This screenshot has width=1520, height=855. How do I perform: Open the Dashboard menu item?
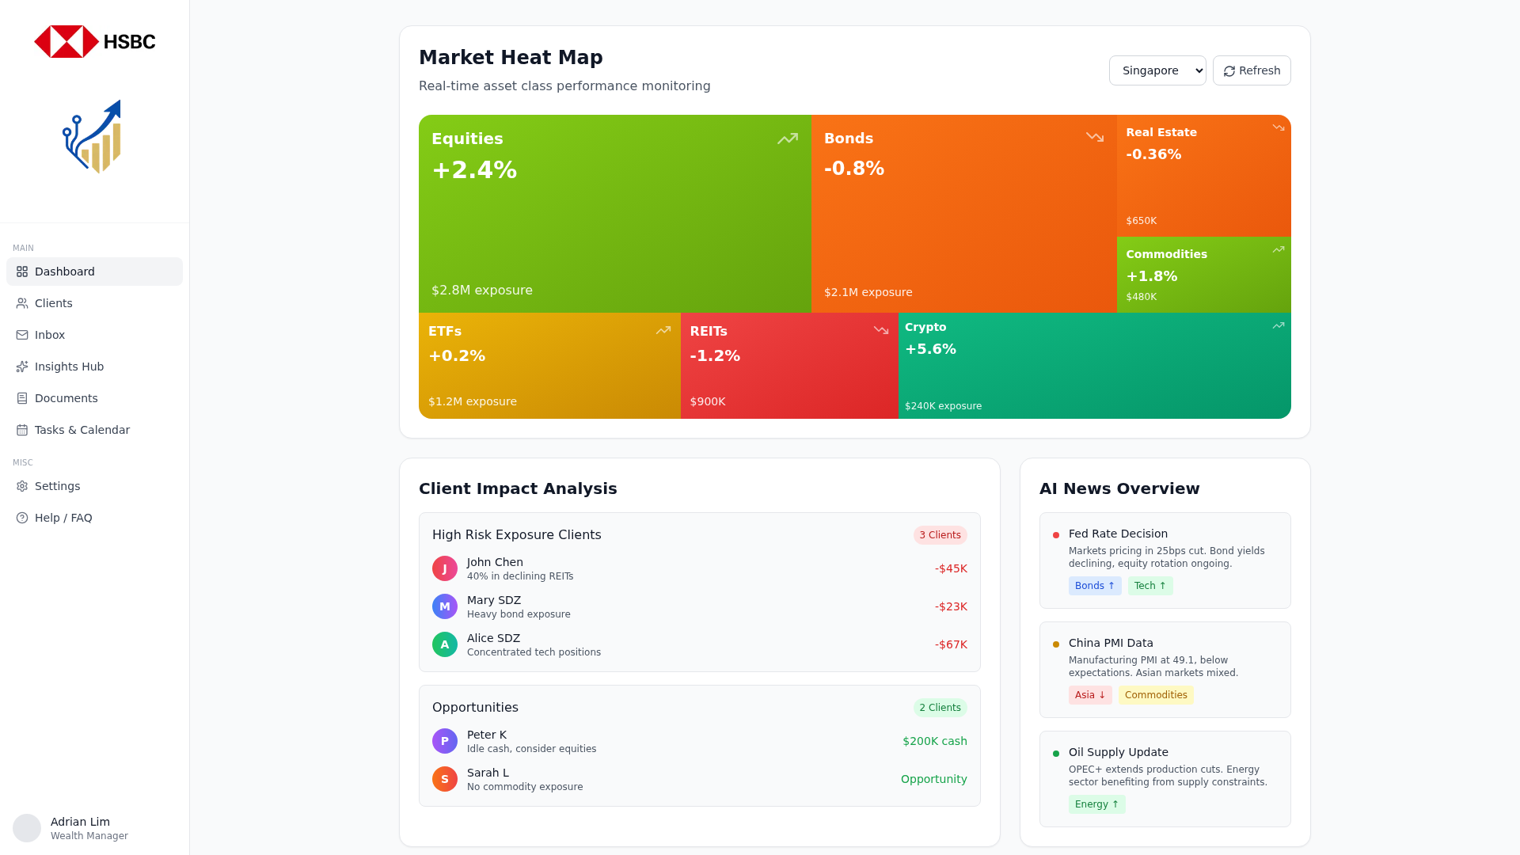coord(94,272)
